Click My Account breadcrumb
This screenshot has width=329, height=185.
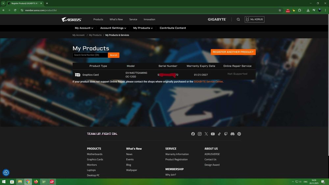[79, 35]
